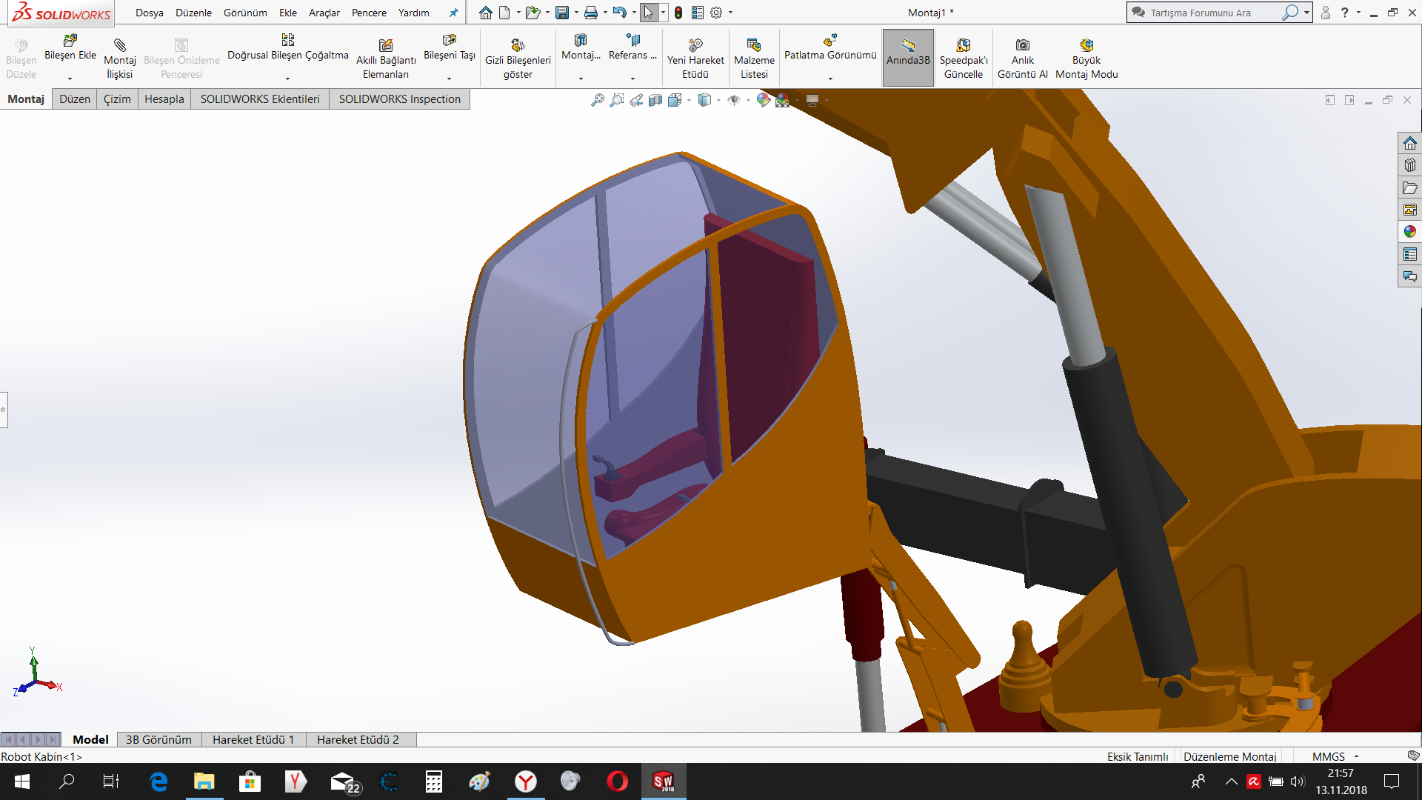Expand Bileşen Ekle dropdown arrow
This screenshot has height=800, width=1422.
pyautogui.click(x=70, y=79)
